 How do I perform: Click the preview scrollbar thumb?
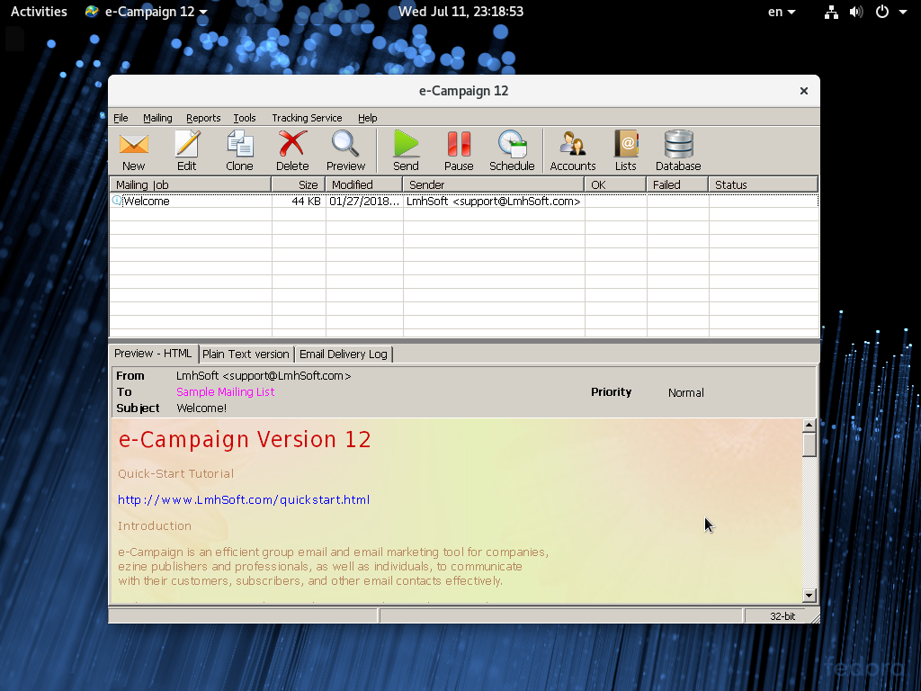click(809, 444)
